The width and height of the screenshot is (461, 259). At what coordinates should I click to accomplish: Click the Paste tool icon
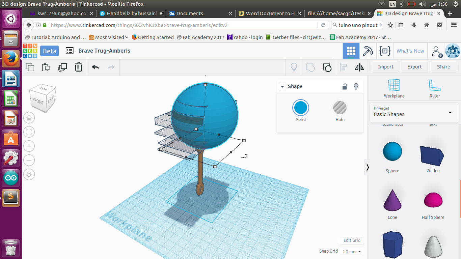[46, 67]
